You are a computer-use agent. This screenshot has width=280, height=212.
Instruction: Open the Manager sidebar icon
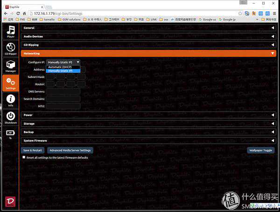(x=10, y=66)
